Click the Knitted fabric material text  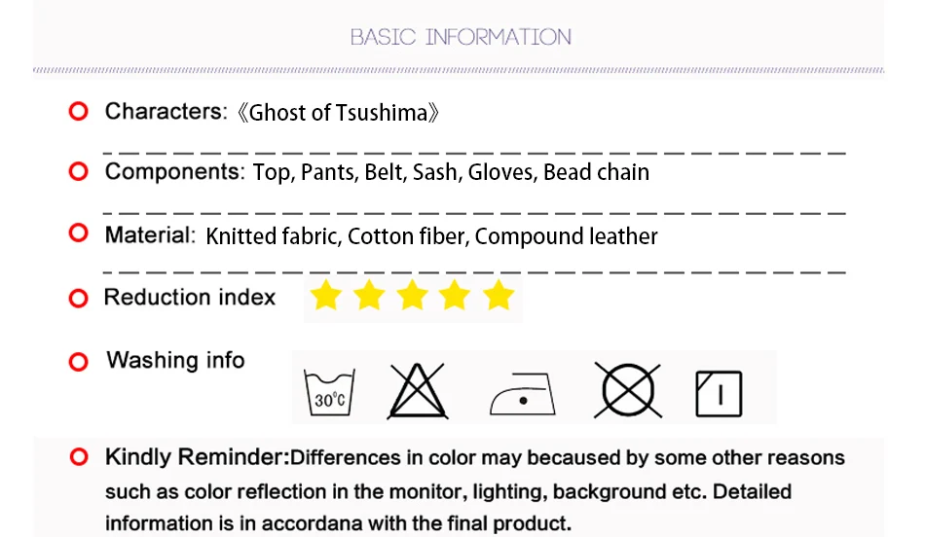(274, 236)
